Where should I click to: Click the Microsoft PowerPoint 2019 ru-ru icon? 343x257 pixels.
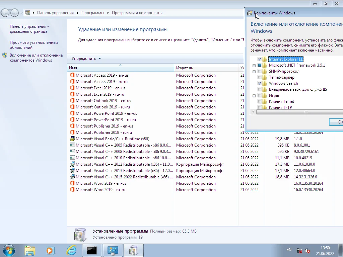coord(72,119)
